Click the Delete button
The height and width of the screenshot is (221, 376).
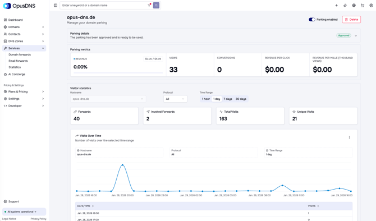351,20
